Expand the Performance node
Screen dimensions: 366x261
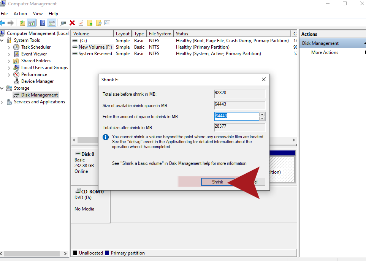click(x=9, y=74)
